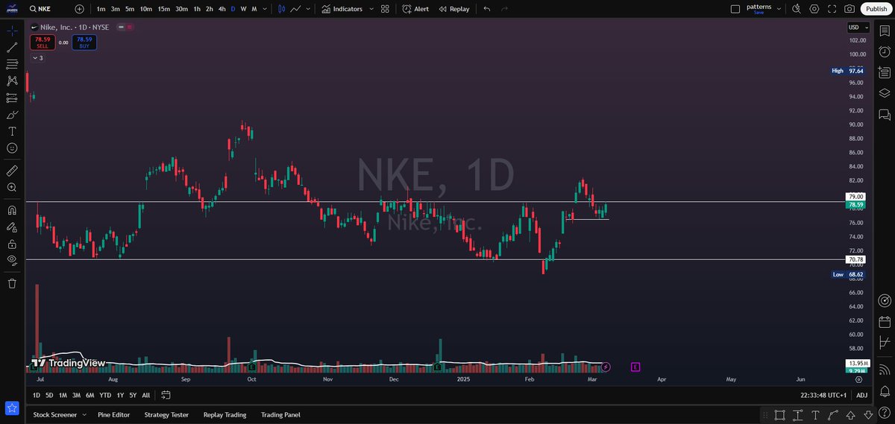Image resolution: width=895 pixels, height=424 pixels.
Task: Switch to the 1h timeframe
Action: click(x=196, y=9)
